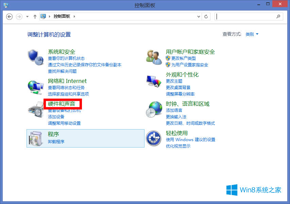This screenshot has height=204, width=290.
Task: Click the back navigation arrow
Action: [9, 16]
